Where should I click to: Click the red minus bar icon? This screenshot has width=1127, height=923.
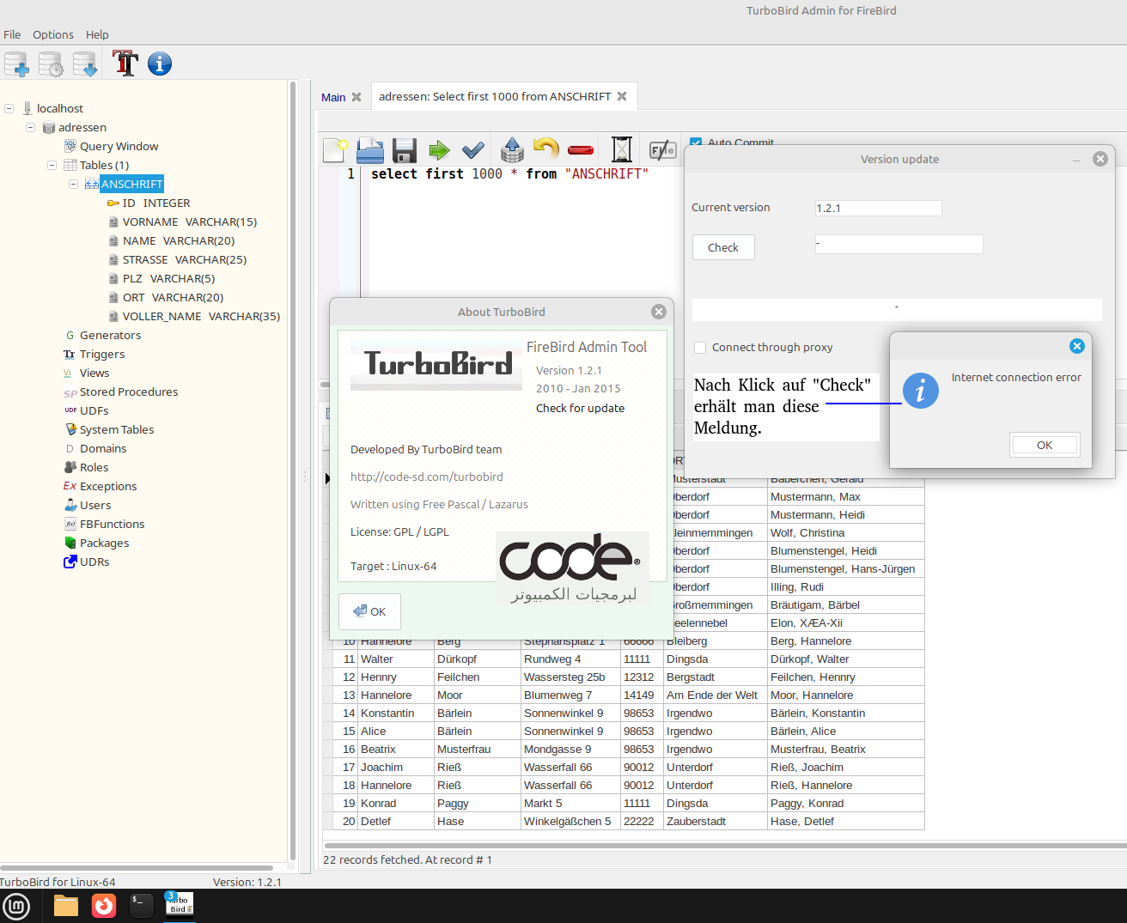[581, 150]
